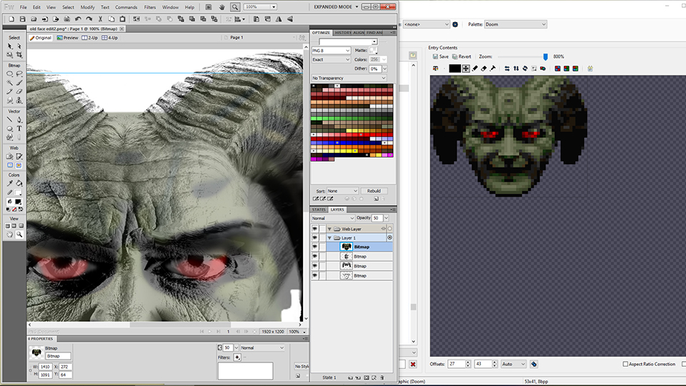Screen dimensions: 686x386
Task: Select the Crop tool
Action: pos(19,55)
